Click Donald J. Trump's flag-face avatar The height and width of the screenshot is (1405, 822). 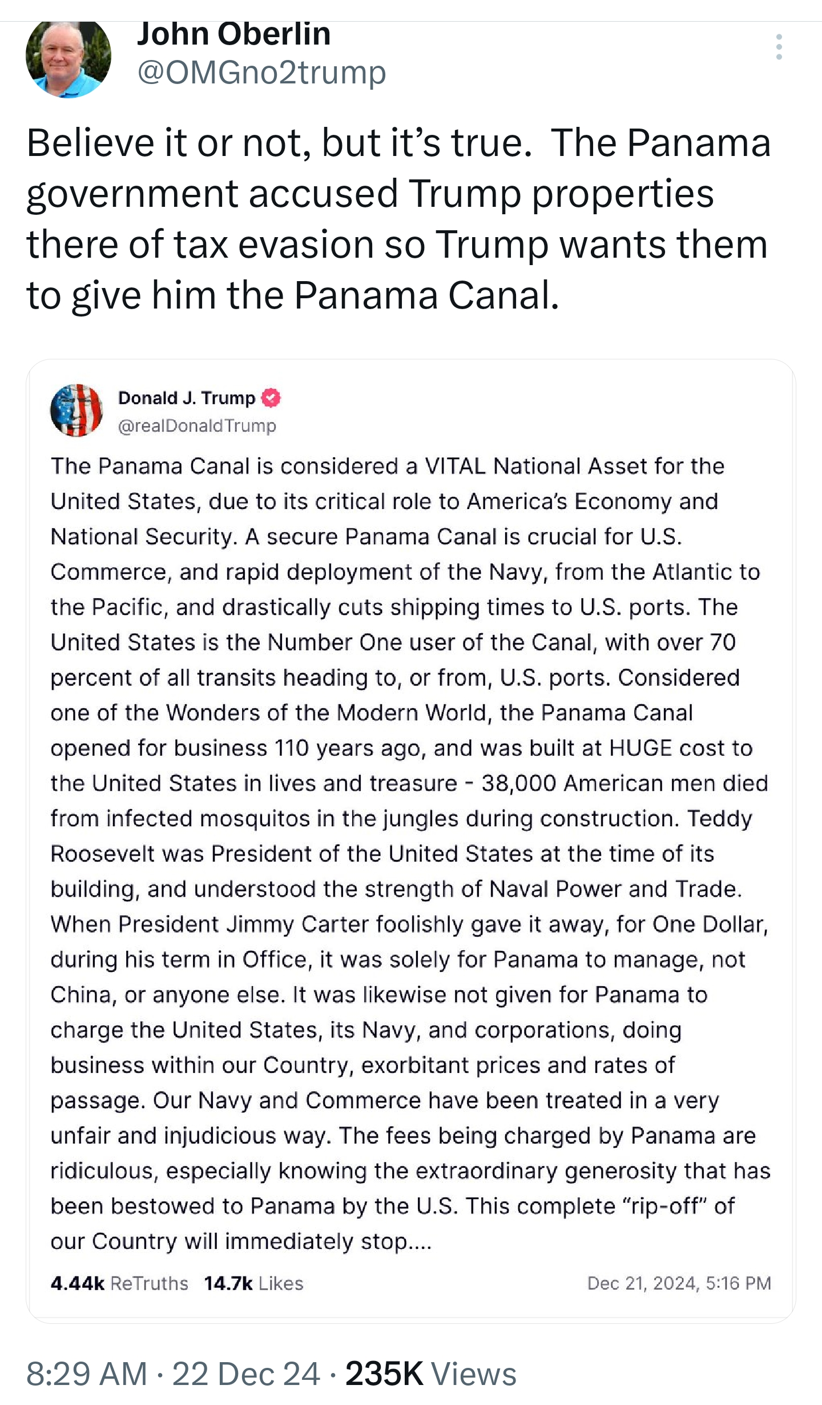point(76,410)
